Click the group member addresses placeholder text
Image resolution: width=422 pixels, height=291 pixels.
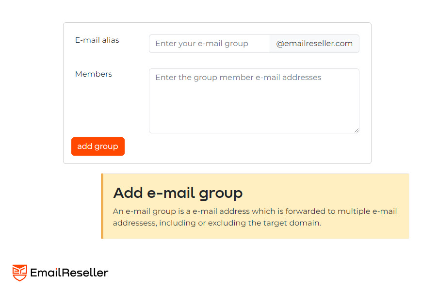tap(238, 78)
